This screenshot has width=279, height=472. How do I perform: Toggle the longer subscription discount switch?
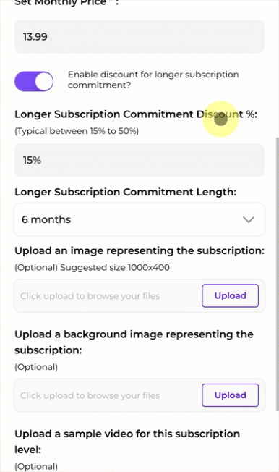(x=34, y=81)
